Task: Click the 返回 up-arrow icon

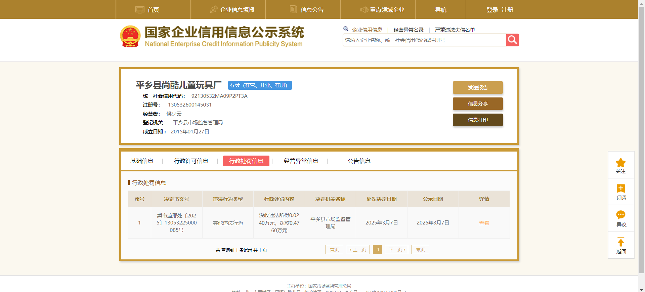Action: 620,242
